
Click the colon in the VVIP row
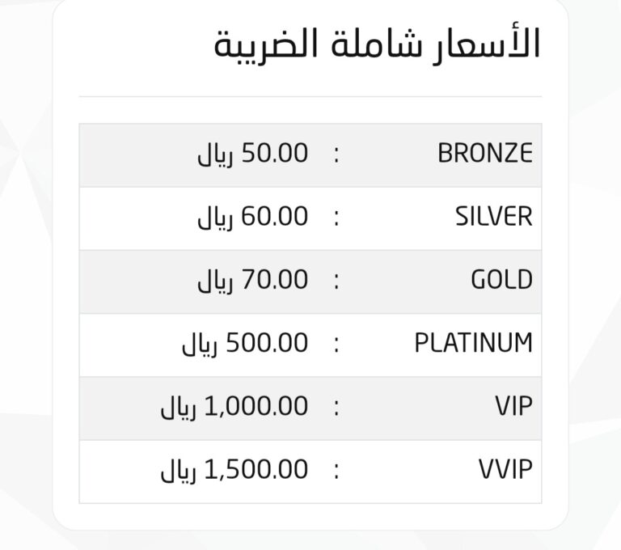[336, 472]
